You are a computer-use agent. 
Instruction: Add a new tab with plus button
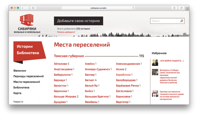[187, 9]
